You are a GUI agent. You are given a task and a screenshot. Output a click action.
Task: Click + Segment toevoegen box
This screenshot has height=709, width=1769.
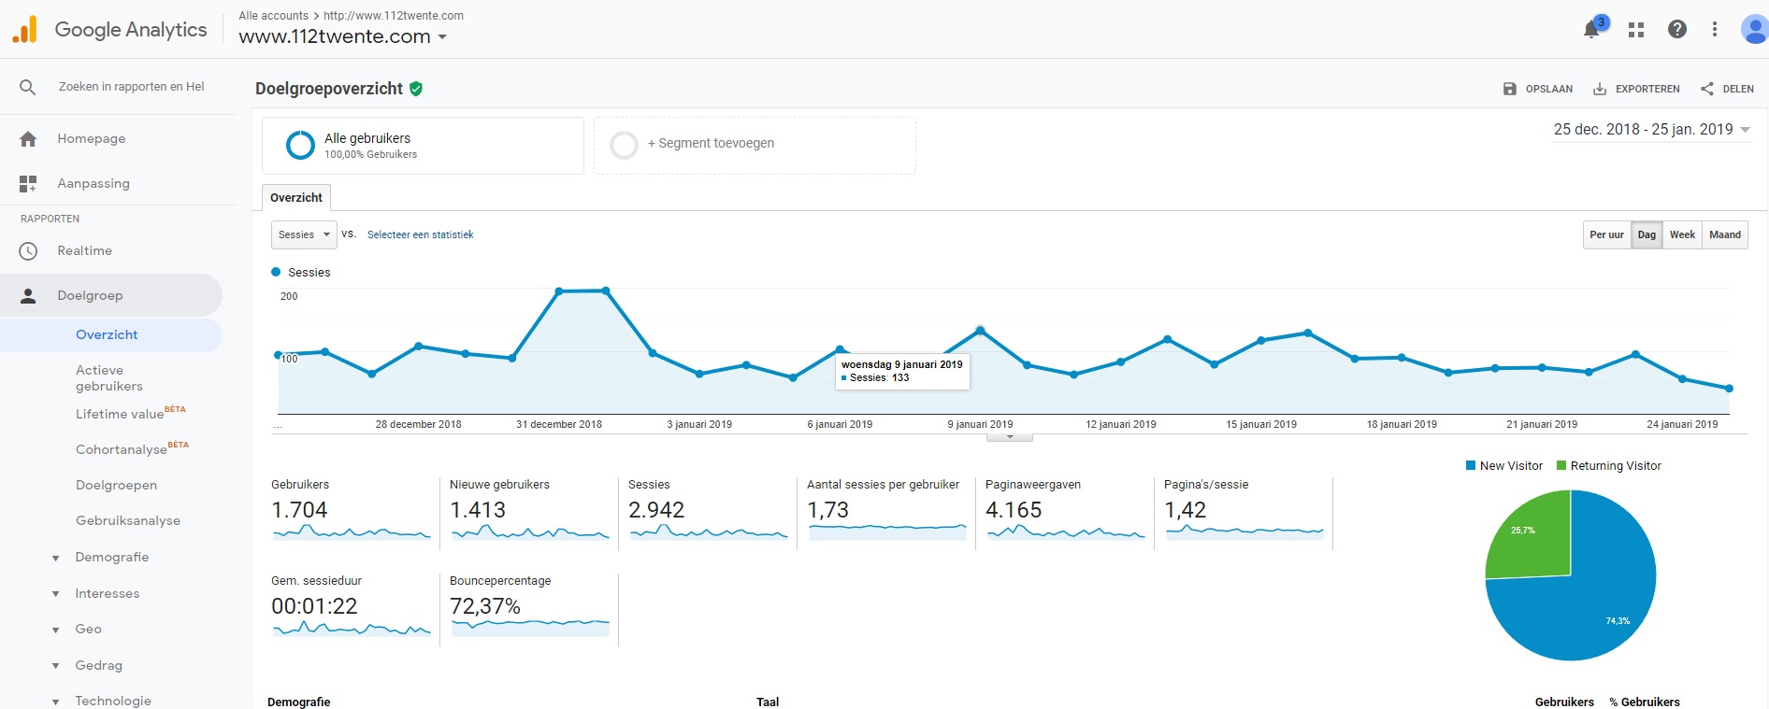(x=755, y=145)
